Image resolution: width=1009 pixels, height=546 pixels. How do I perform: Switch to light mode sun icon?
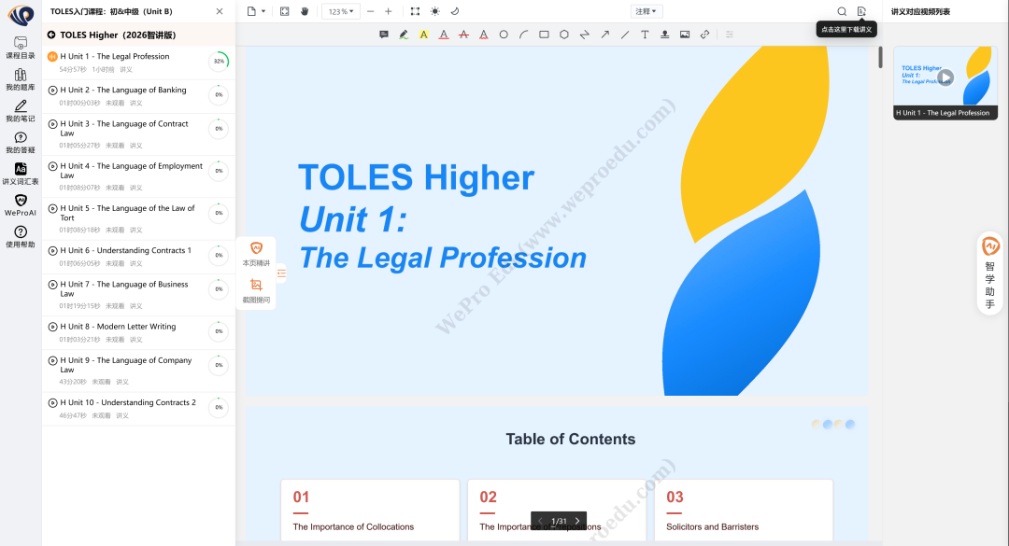(x=435, y=11)
